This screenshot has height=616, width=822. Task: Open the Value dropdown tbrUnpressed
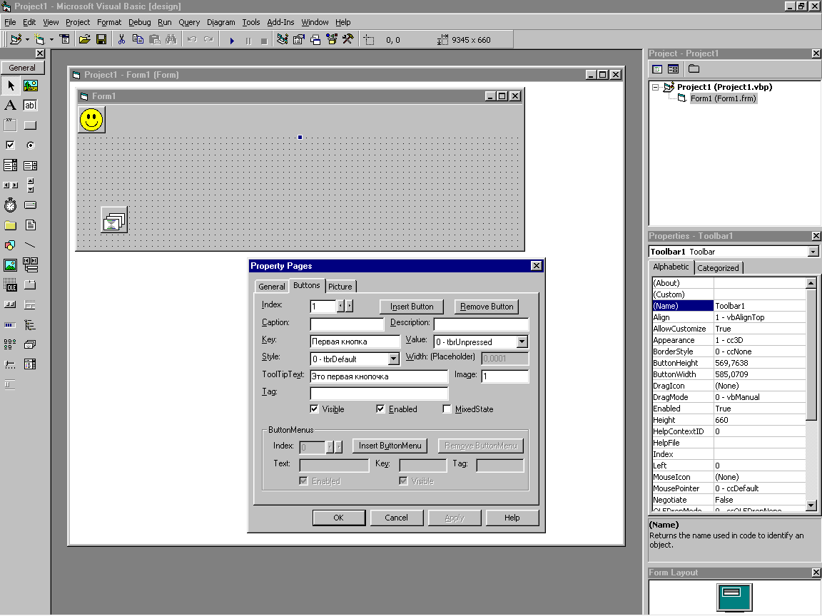(x=522, y=342)
